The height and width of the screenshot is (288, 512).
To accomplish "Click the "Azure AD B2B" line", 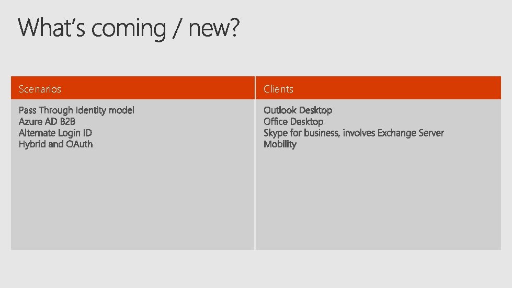I will (x=47, y=122).
